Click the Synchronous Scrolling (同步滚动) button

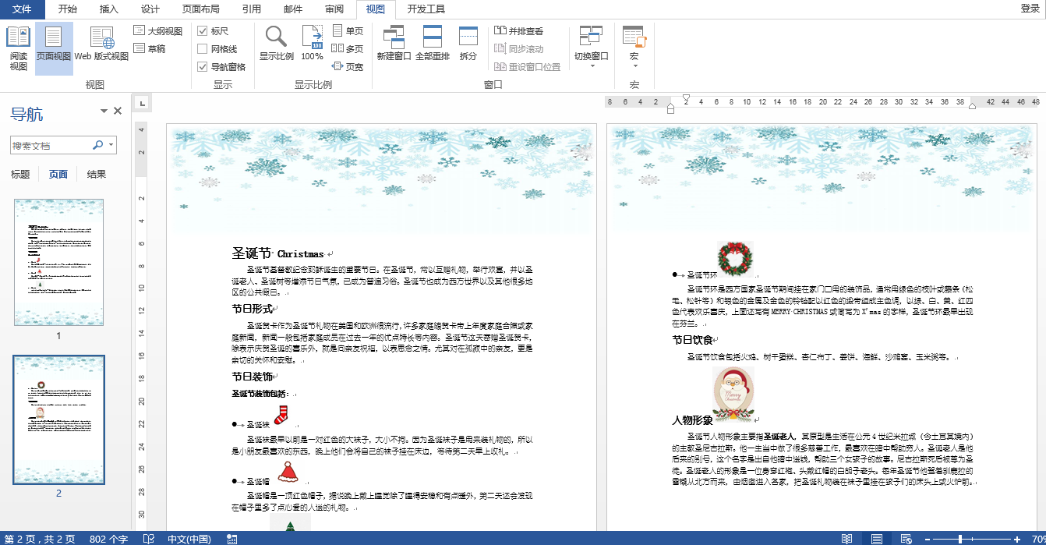point(519,49)
